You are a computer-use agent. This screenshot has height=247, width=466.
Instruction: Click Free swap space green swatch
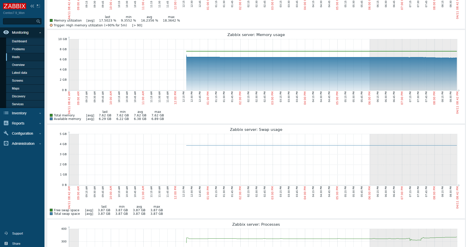(51, 210)
